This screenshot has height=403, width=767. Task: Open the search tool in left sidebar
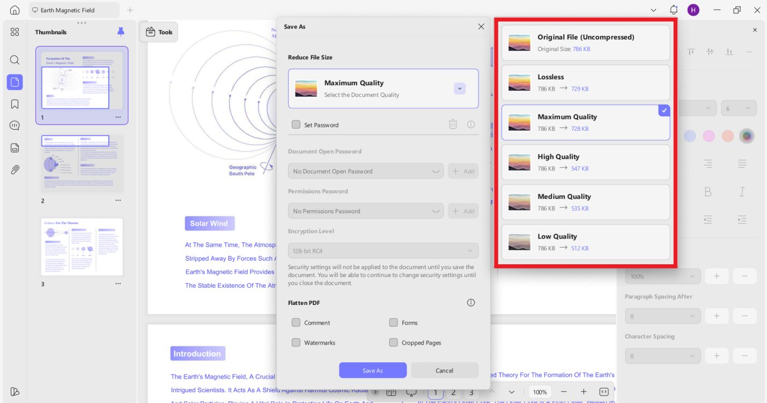click(15, 60)
